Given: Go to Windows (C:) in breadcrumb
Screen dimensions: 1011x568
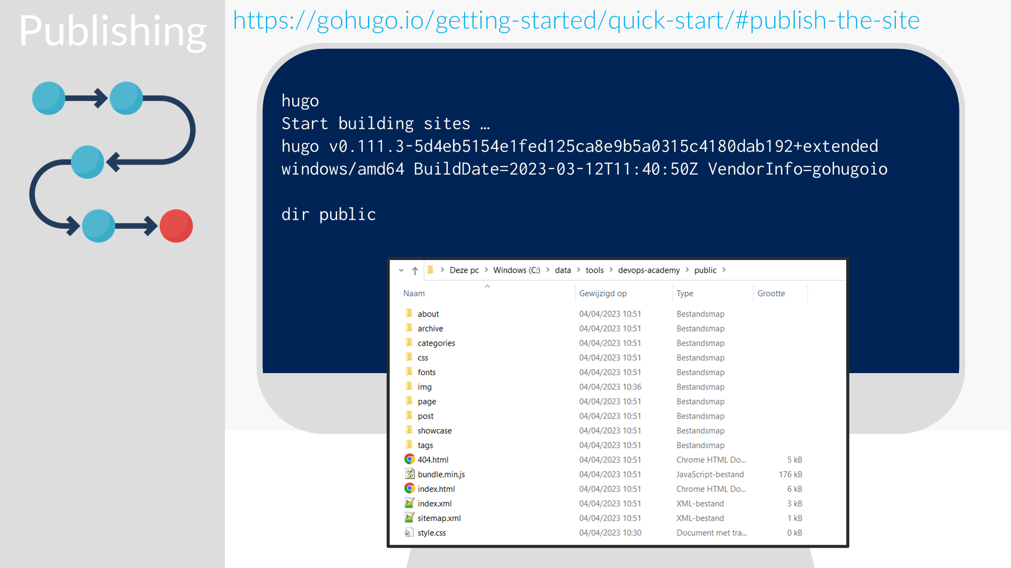Looking at the screenshot, I should (x=517, y=270).
